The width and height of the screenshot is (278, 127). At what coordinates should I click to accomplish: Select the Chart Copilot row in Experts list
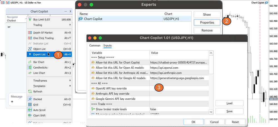135,19
